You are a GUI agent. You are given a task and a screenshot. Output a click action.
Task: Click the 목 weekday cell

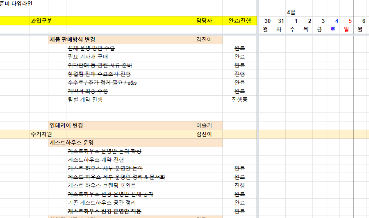(306, 29)
